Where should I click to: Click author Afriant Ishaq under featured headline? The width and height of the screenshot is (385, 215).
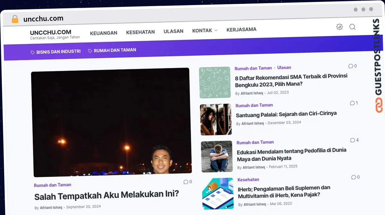51,208
